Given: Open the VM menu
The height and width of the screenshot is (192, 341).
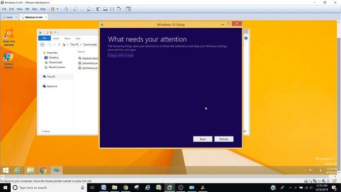Looking at the screenshot, I should tap(27, 9).
